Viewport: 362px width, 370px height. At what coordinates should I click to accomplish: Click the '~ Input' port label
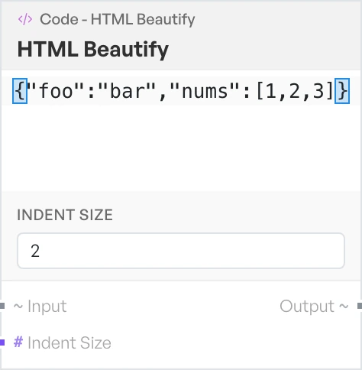[40, 306]
